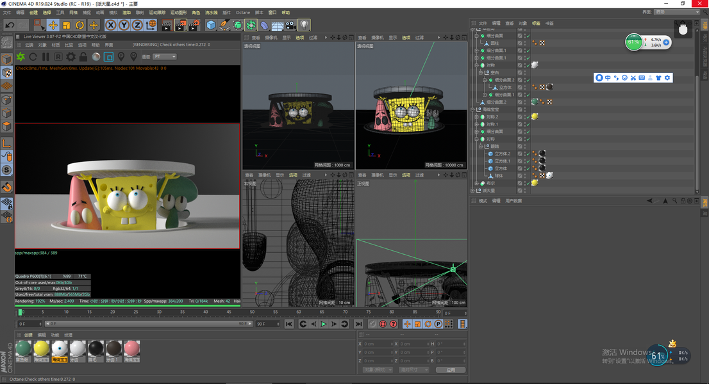709x384 pixels.
Task: Expand the 对称.1 object
Action: point(476,124)
